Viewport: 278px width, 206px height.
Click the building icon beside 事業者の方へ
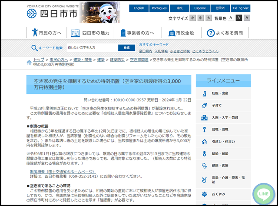(123, 33)
